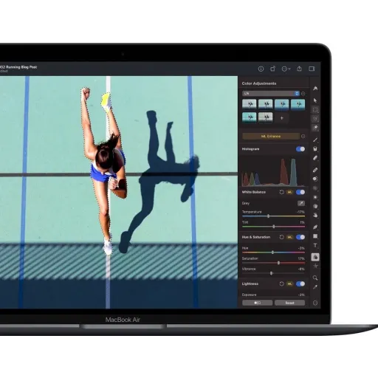Click the ML Enhance button

[271, 136]
